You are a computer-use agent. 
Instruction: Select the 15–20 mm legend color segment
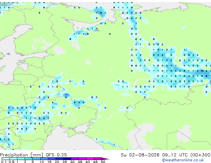pyautogui.click(x=52, y=159)
